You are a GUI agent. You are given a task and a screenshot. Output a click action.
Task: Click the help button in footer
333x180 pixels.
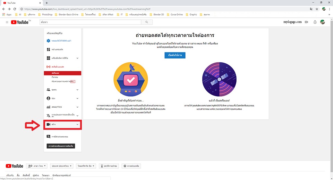[131, 166]
